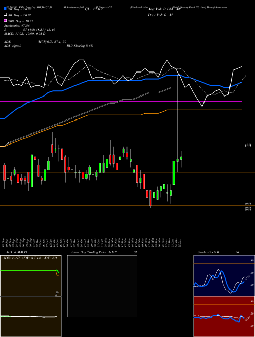Click the '(MGR) 6.7, 57.1, 50' ADX values
This screenshot has height=337, width=255.
52,42
